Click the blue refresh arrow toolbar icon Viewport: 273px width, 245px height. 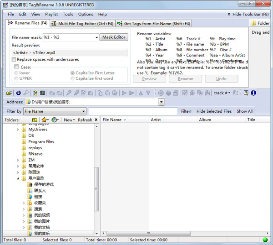coord(18,93)
